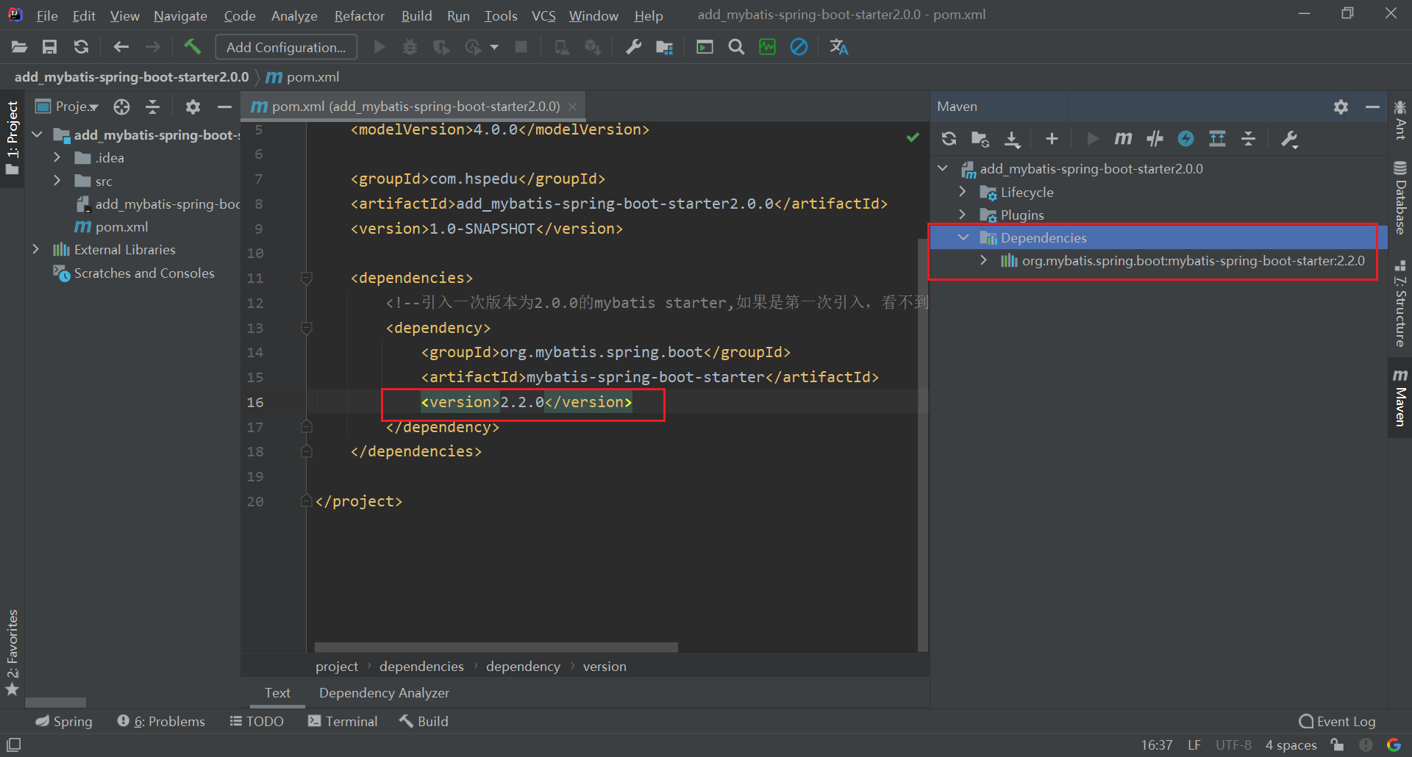Expand the mybatis-spring-boot-starter:2.2.0 dependency
Screen dimensions: 1412x757
(984, 260)
